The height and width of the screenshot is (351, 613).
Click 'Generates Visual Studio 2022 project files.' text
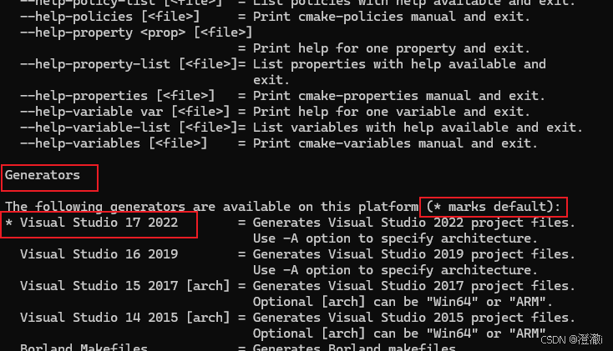click(414, 223)
